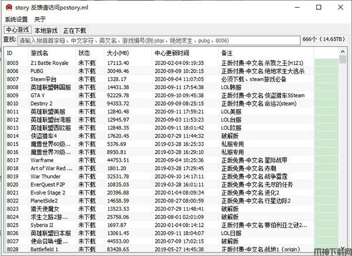352x256 pixels.
Task: Select the 英雄联盟韩国服 row
Action: (x=171, y=87)
